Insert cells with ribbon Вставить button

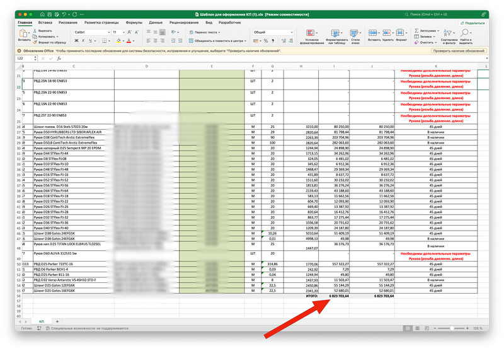[374, 35]
